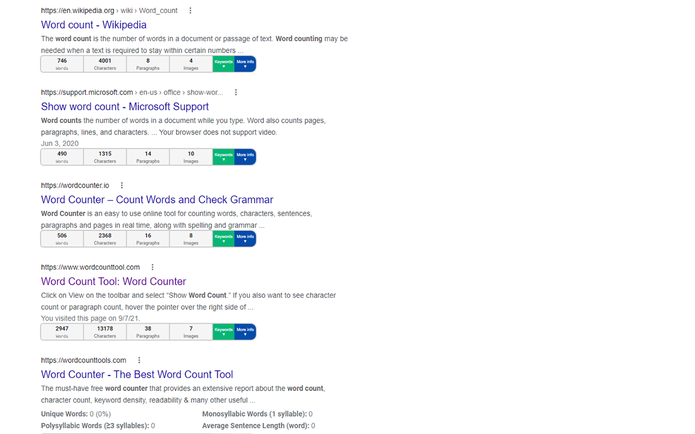Image resolution: width=695 pixels, height=434 pixels.
Task: Click the 13178 Characters cell for wordcounttool.com
Action: [x=105, y=331]
